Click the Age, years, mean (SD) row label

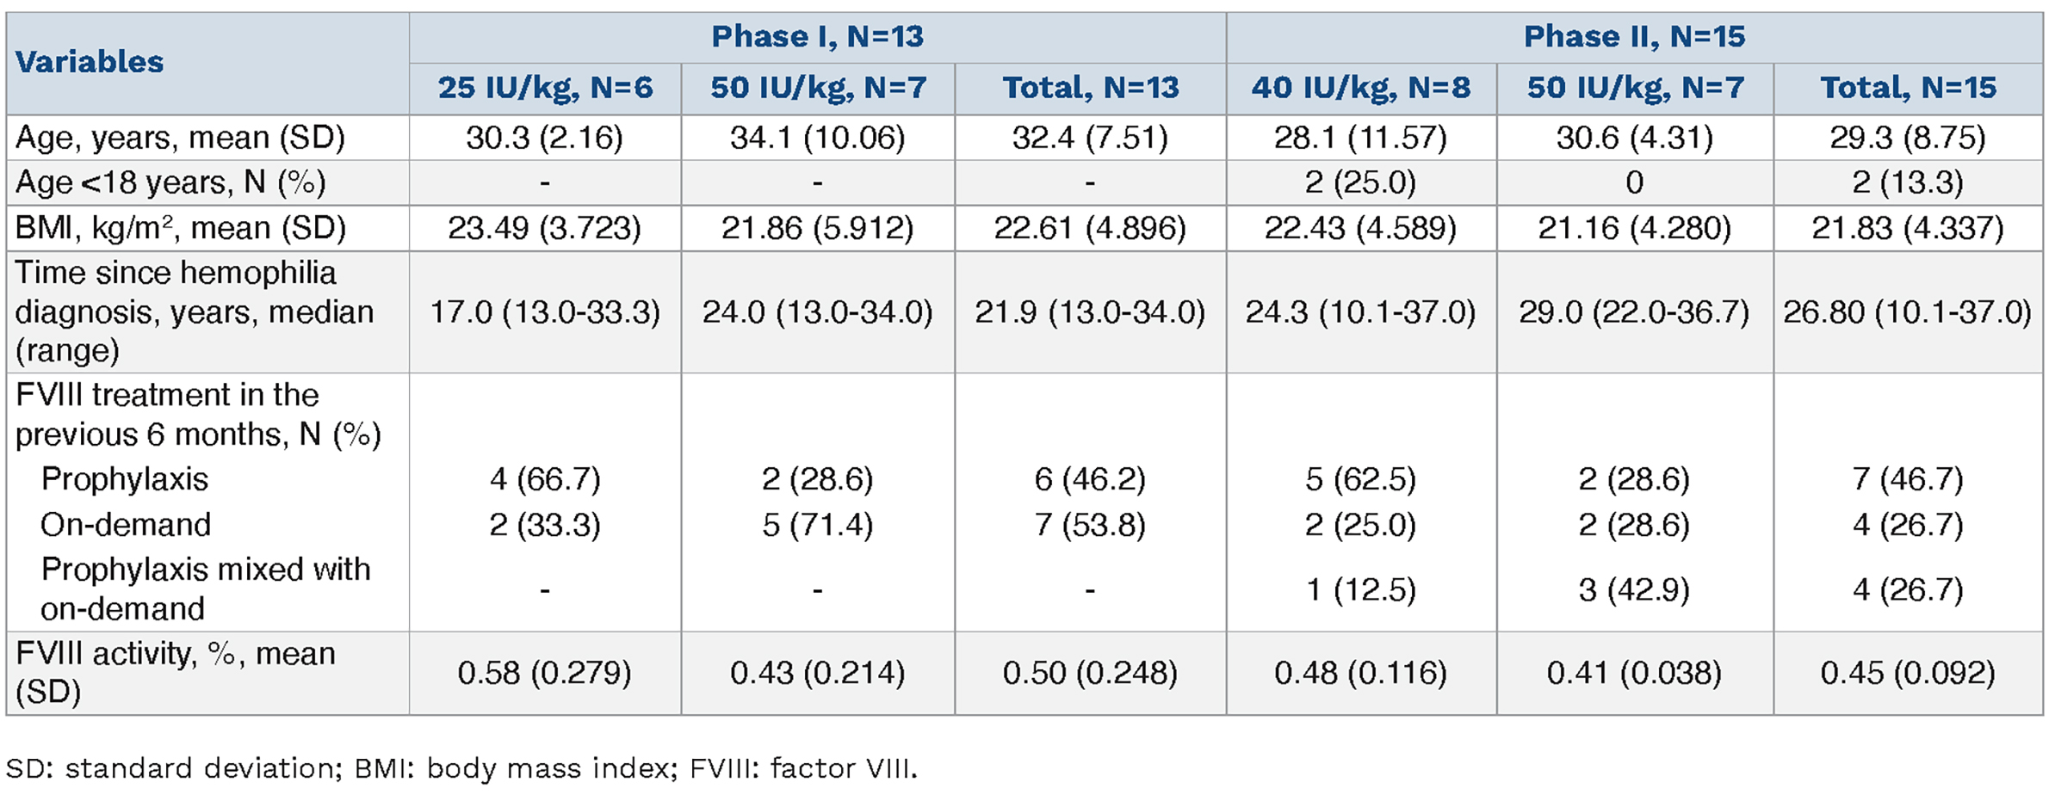tap(180, 138)
